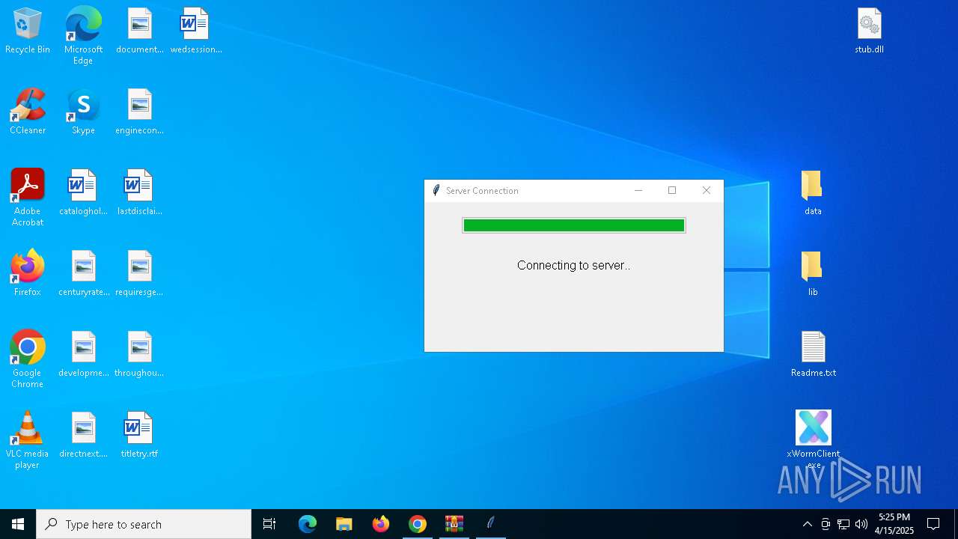The image size is (958, 539).
Task: Open the volume tray icon
Action: coord(861,524)
